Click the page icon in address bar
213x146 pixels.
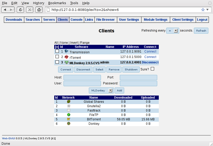[x=48, y=10]
